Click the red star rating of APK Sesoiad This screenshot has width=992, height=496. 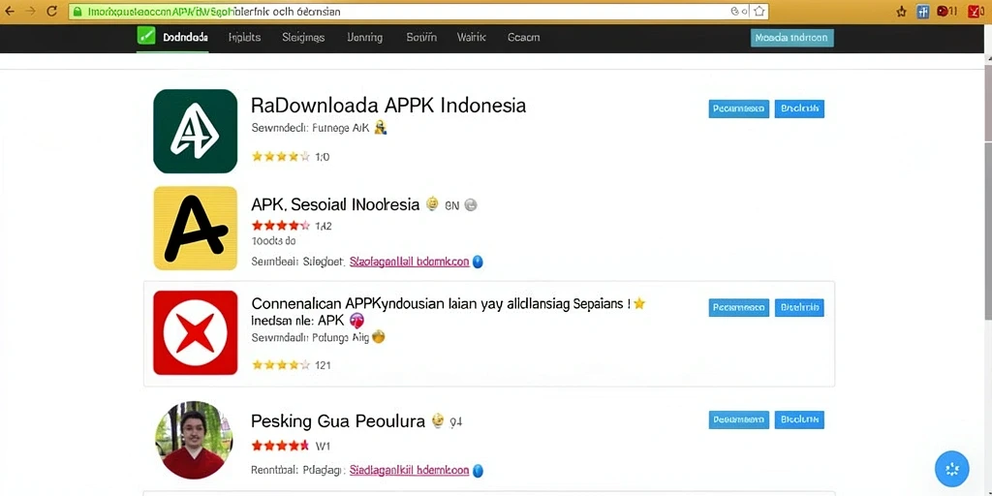(281, 225)
